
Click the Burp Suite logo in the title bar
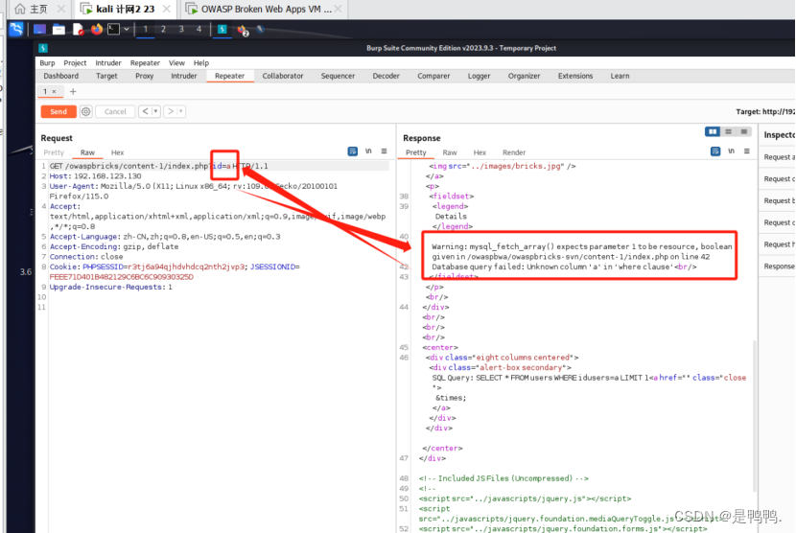(43, 48)
